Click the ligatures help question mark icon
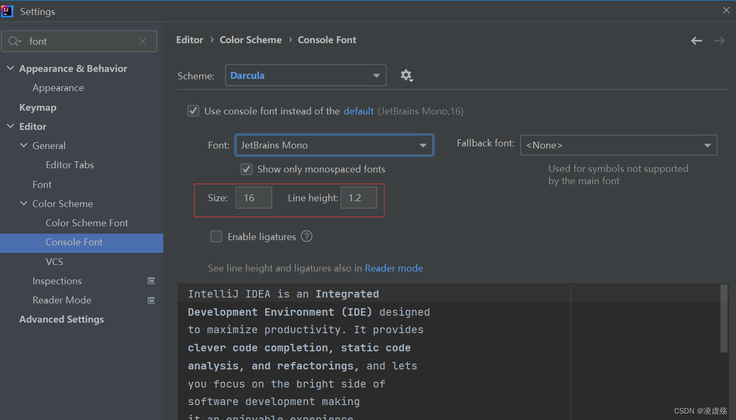The width and height of the screenshot is (736, 420). [x=306, y=236]
